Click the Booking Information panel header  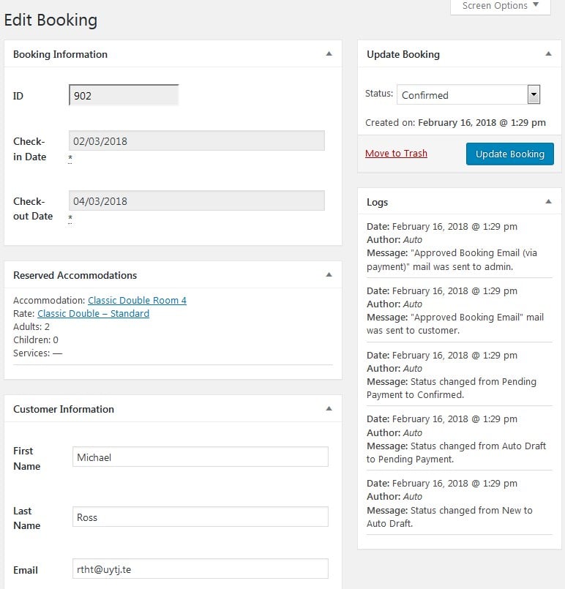pos(60,54)
